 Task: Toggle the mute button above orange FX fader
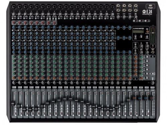[135, 87]
